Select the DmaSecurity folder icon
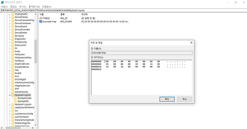The height and width of the screenshot is (129, 247). (x=13, y=42)
